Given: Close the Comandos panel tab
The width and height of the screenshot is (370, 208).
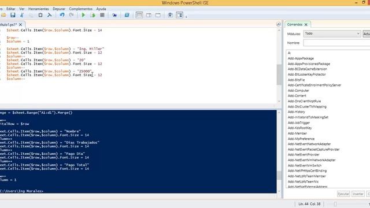Looking at the screenshot, I should [306, 24].
